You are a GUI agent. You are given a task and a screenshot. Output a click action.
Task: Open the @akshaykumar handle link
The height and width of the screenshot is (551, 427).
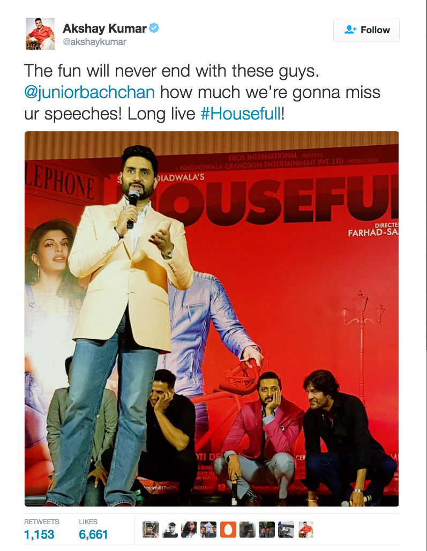tap(94, 42)
